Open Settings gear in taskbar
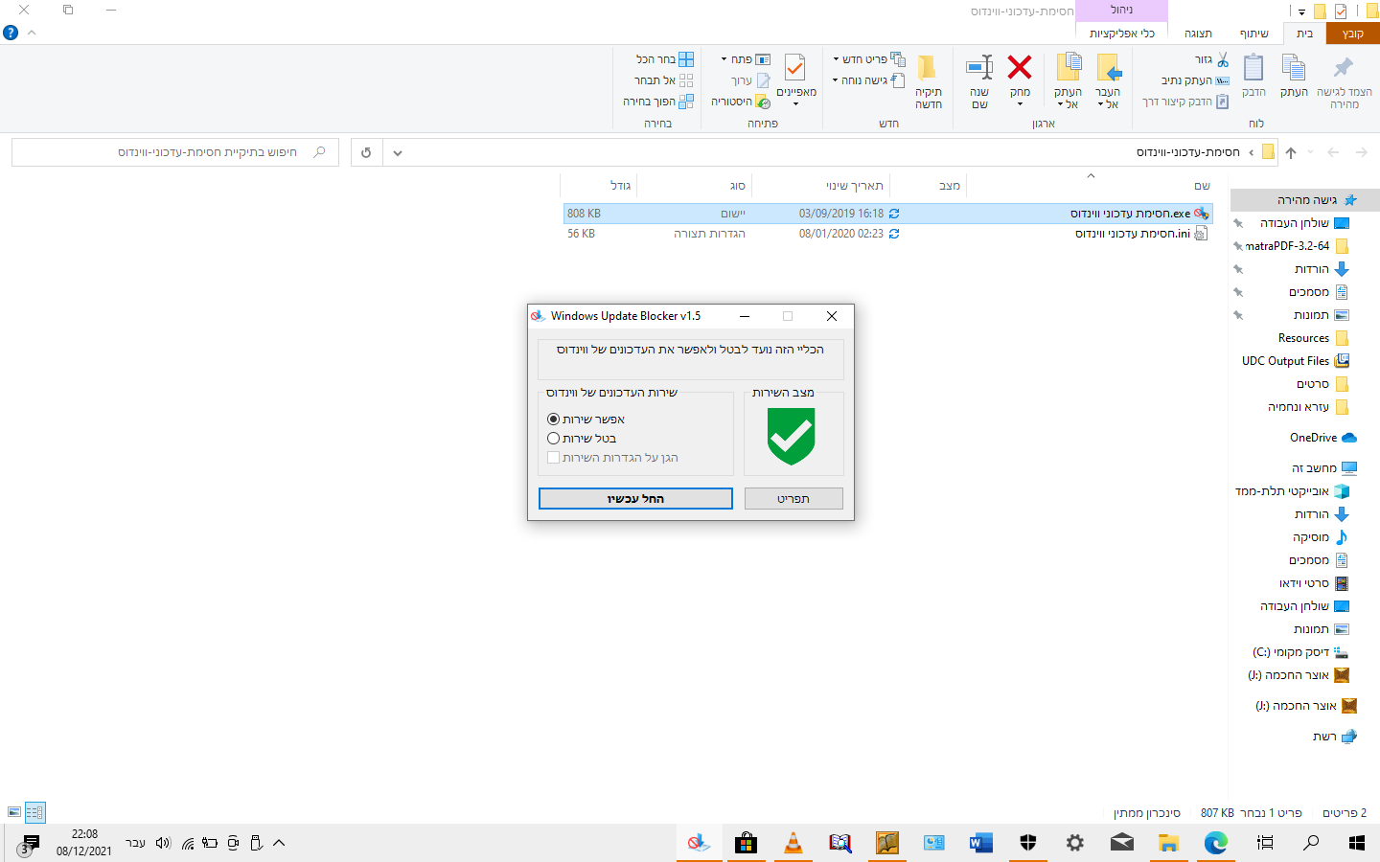Screen dimensions: 1380x862 pos(1074,843)
